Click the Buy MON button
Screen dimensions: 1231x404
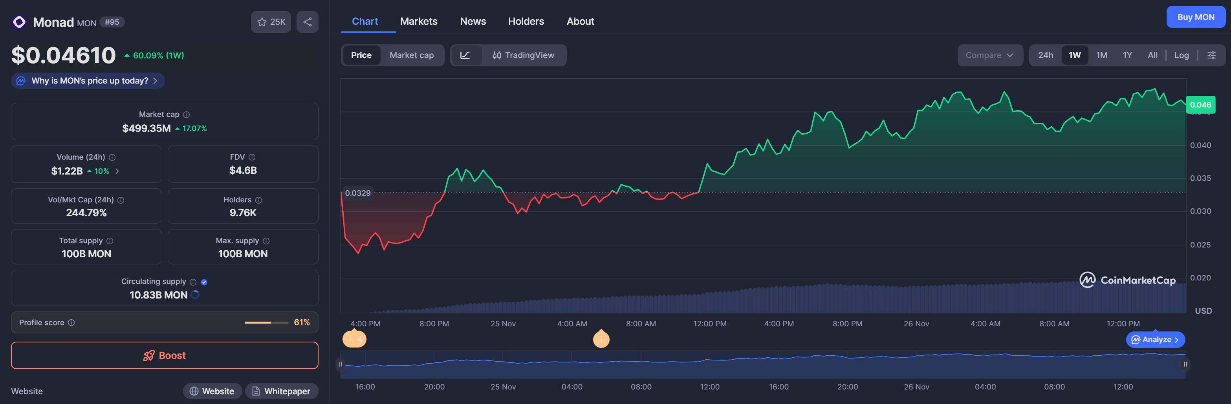tap(1195, 17)
